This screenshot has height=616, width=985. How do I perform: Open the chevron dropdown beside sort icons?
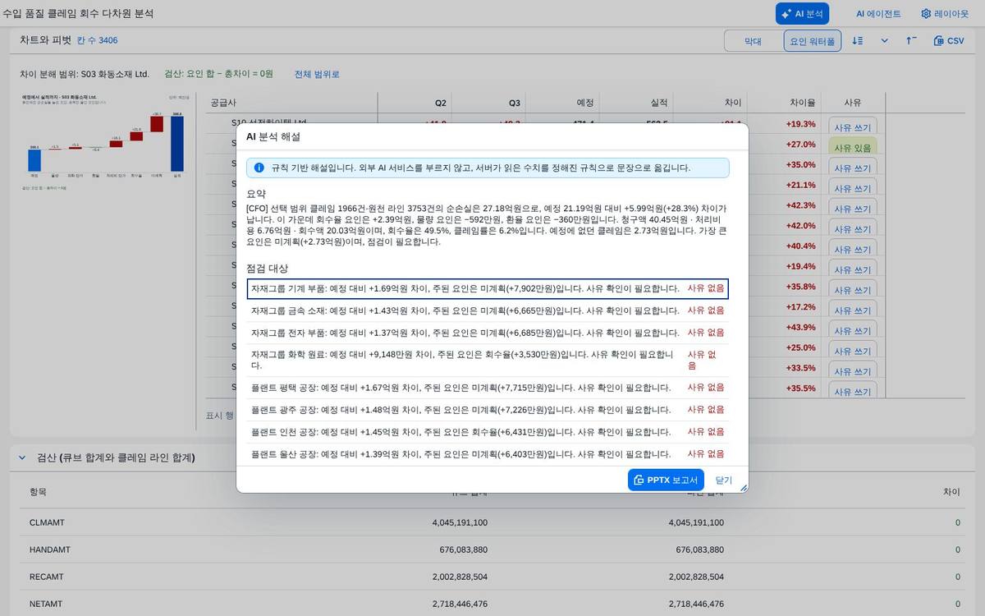pos(884,40)
